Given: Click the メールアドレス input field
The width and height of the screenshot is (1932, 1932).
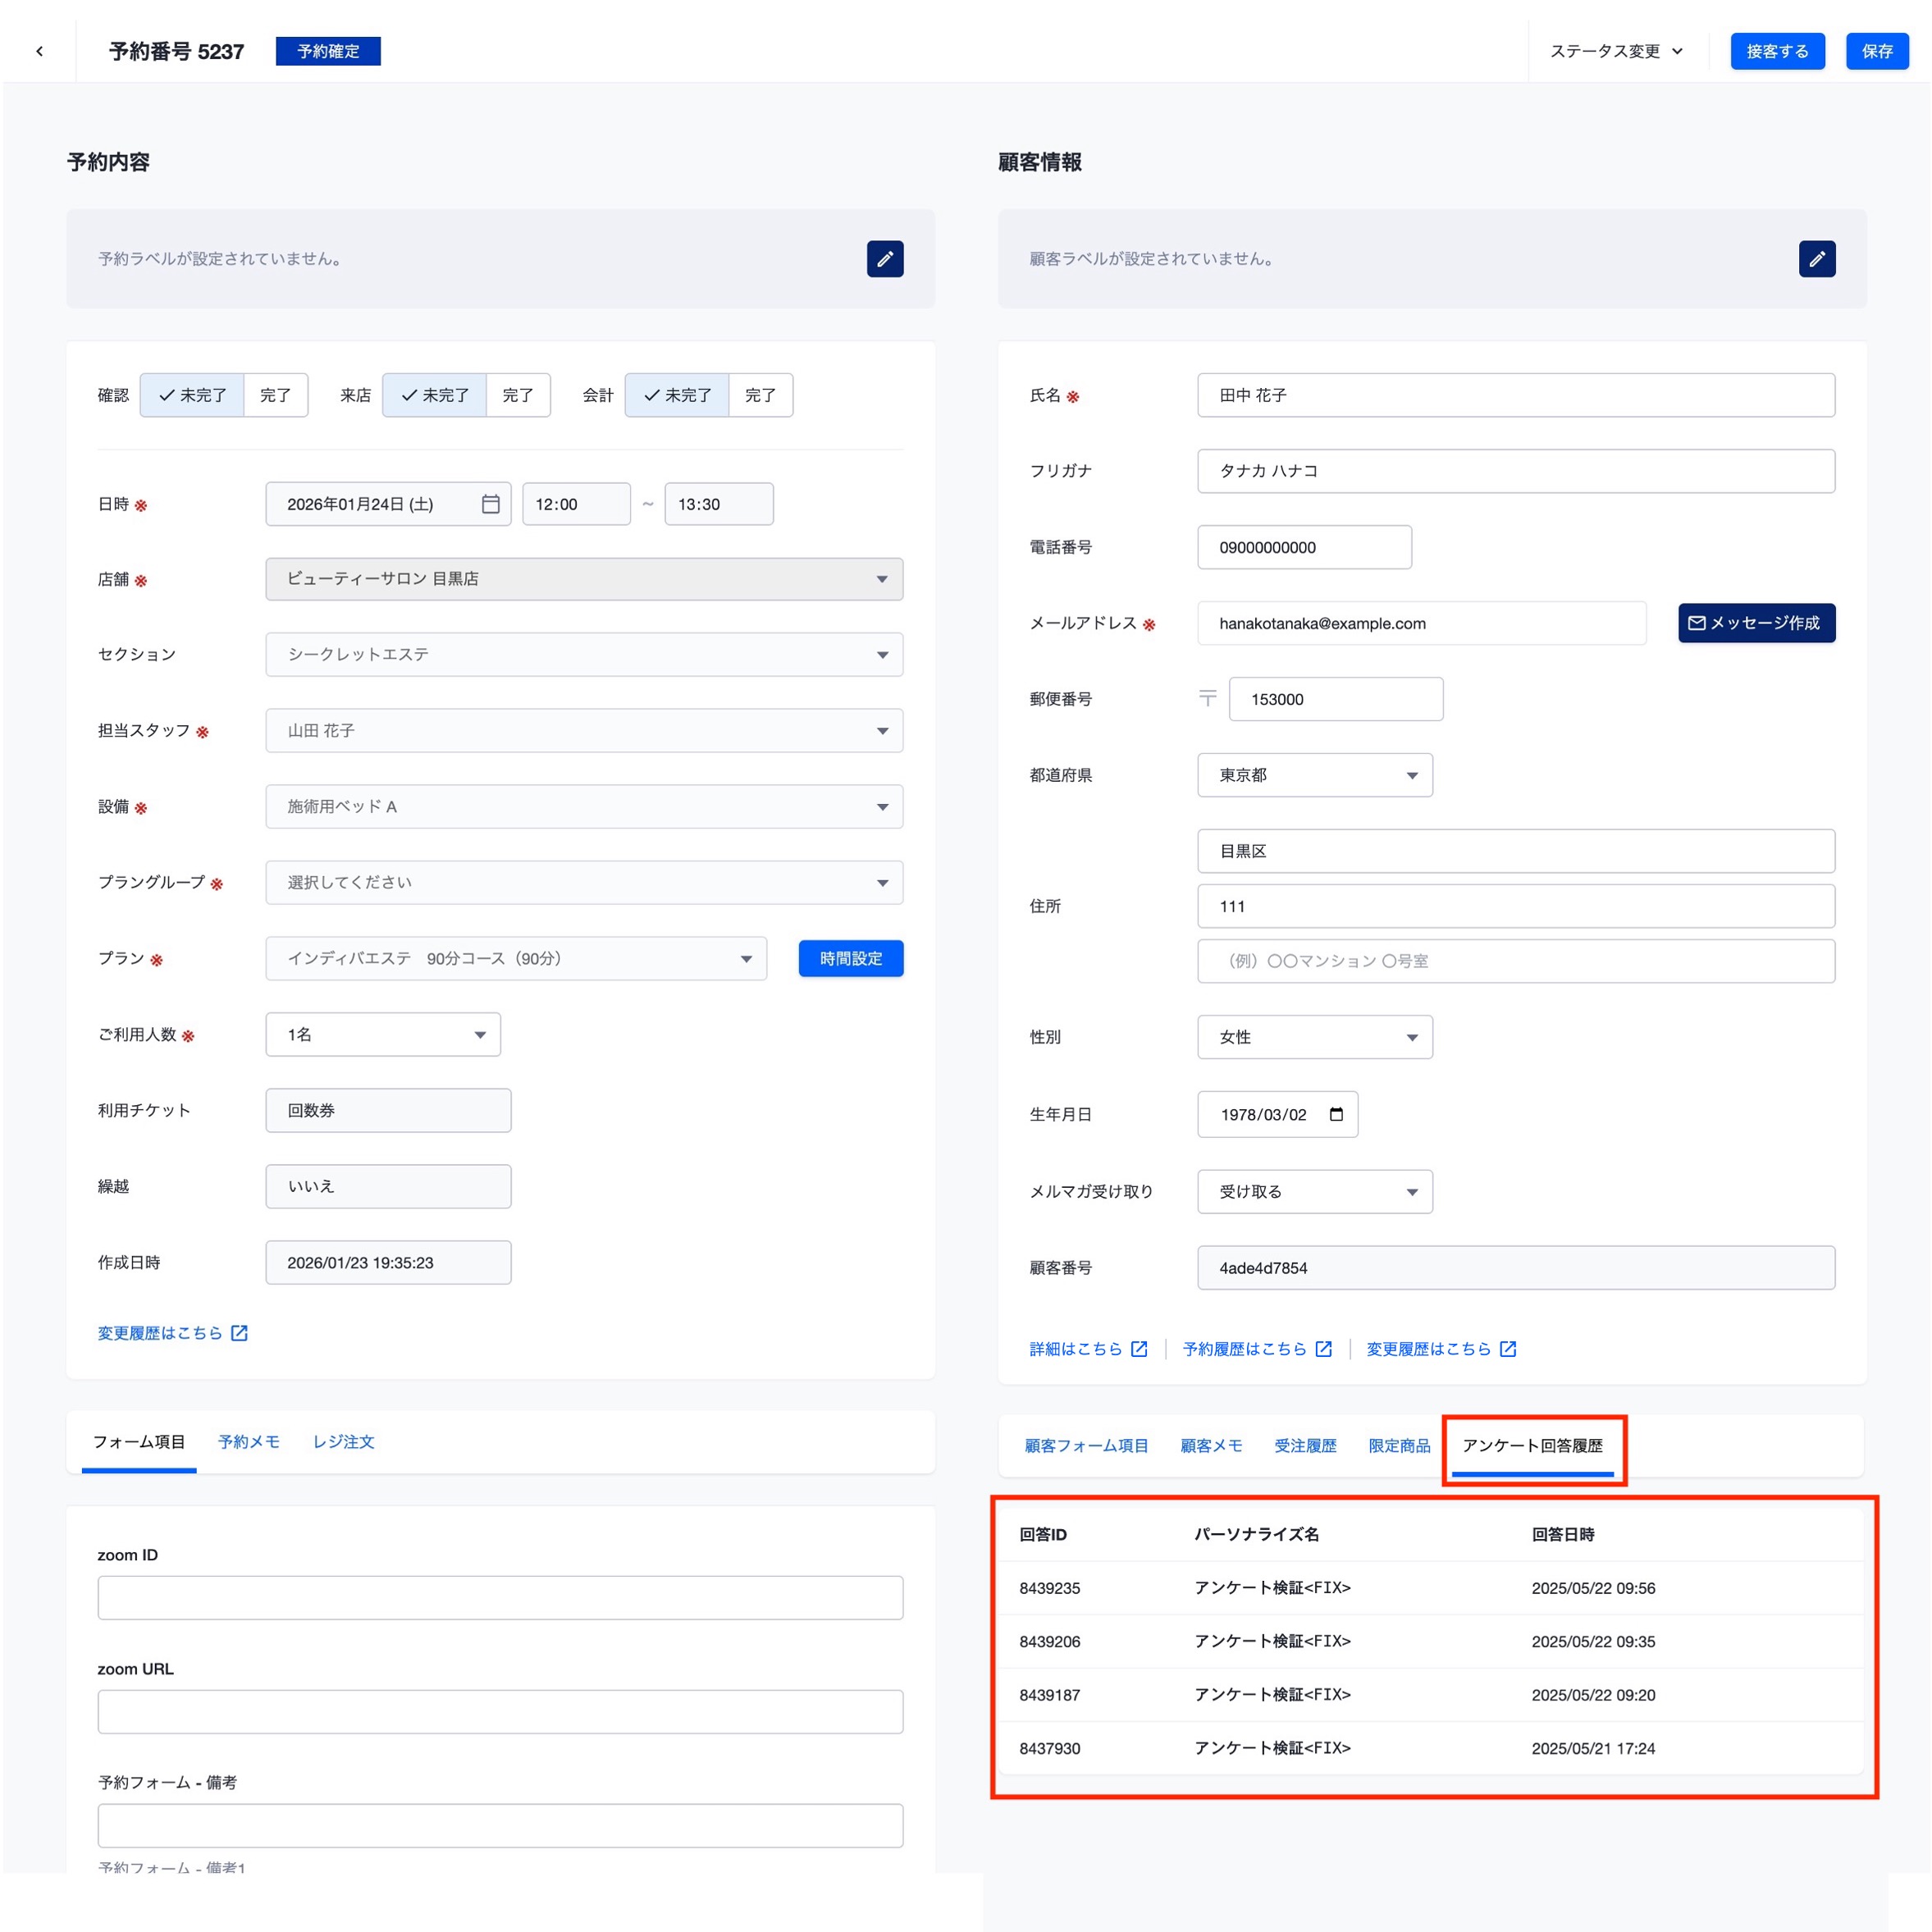Looking at the screenshot, I should [x=1422, y=623].
